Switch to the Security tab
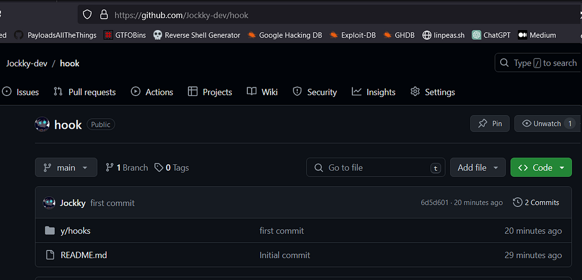The image size is (582, 280). click(315, 92)
